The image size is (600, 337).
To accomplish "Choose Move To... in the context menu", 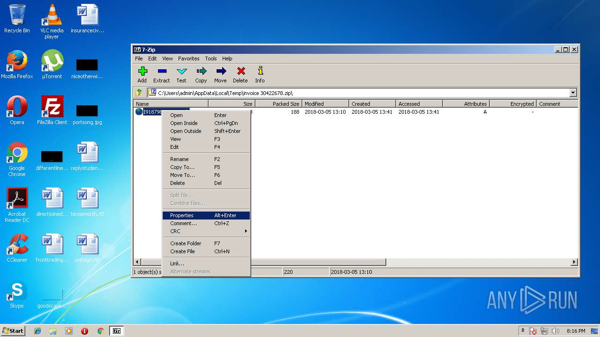I will coord(206,175).
